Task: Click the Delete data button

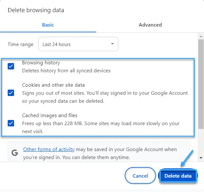Action: (x=178, y=176)
